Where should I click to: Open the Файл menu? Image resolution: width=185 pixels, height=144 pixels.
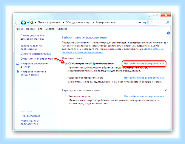pyautogui.click(x=20, y=29)
